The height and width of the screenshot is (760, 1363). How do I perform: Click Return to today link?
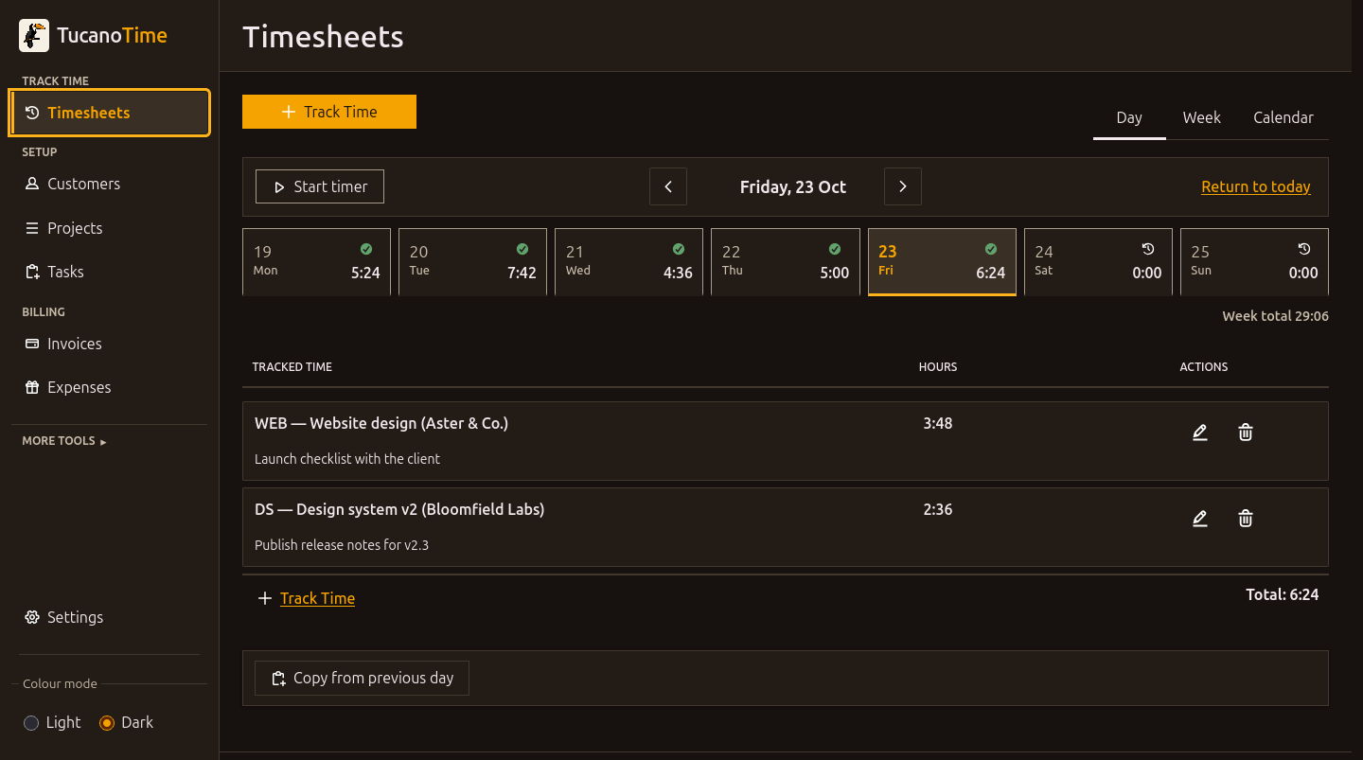click(x=1256, y=186)
